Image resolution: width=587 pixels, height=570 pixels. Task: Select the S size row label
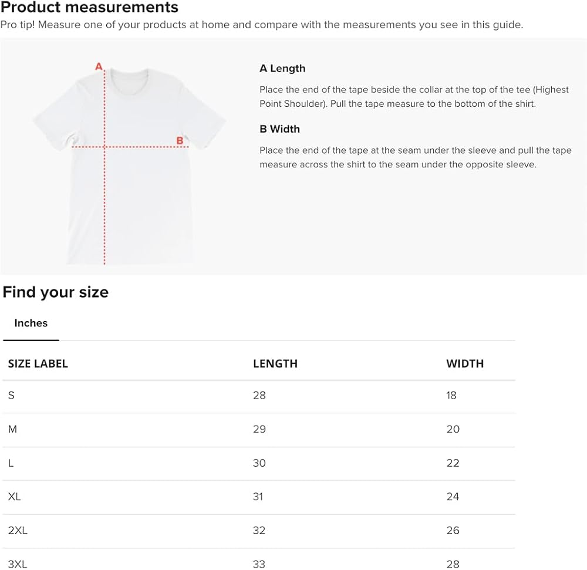11,395
